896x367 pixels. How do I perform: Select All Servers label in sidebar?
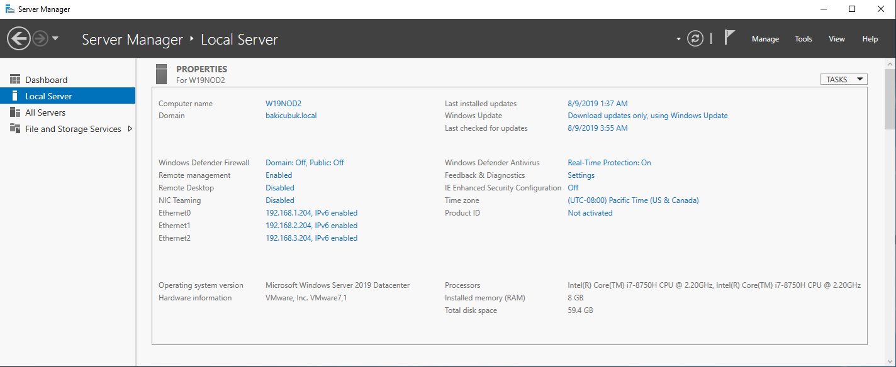coord(45,112)
